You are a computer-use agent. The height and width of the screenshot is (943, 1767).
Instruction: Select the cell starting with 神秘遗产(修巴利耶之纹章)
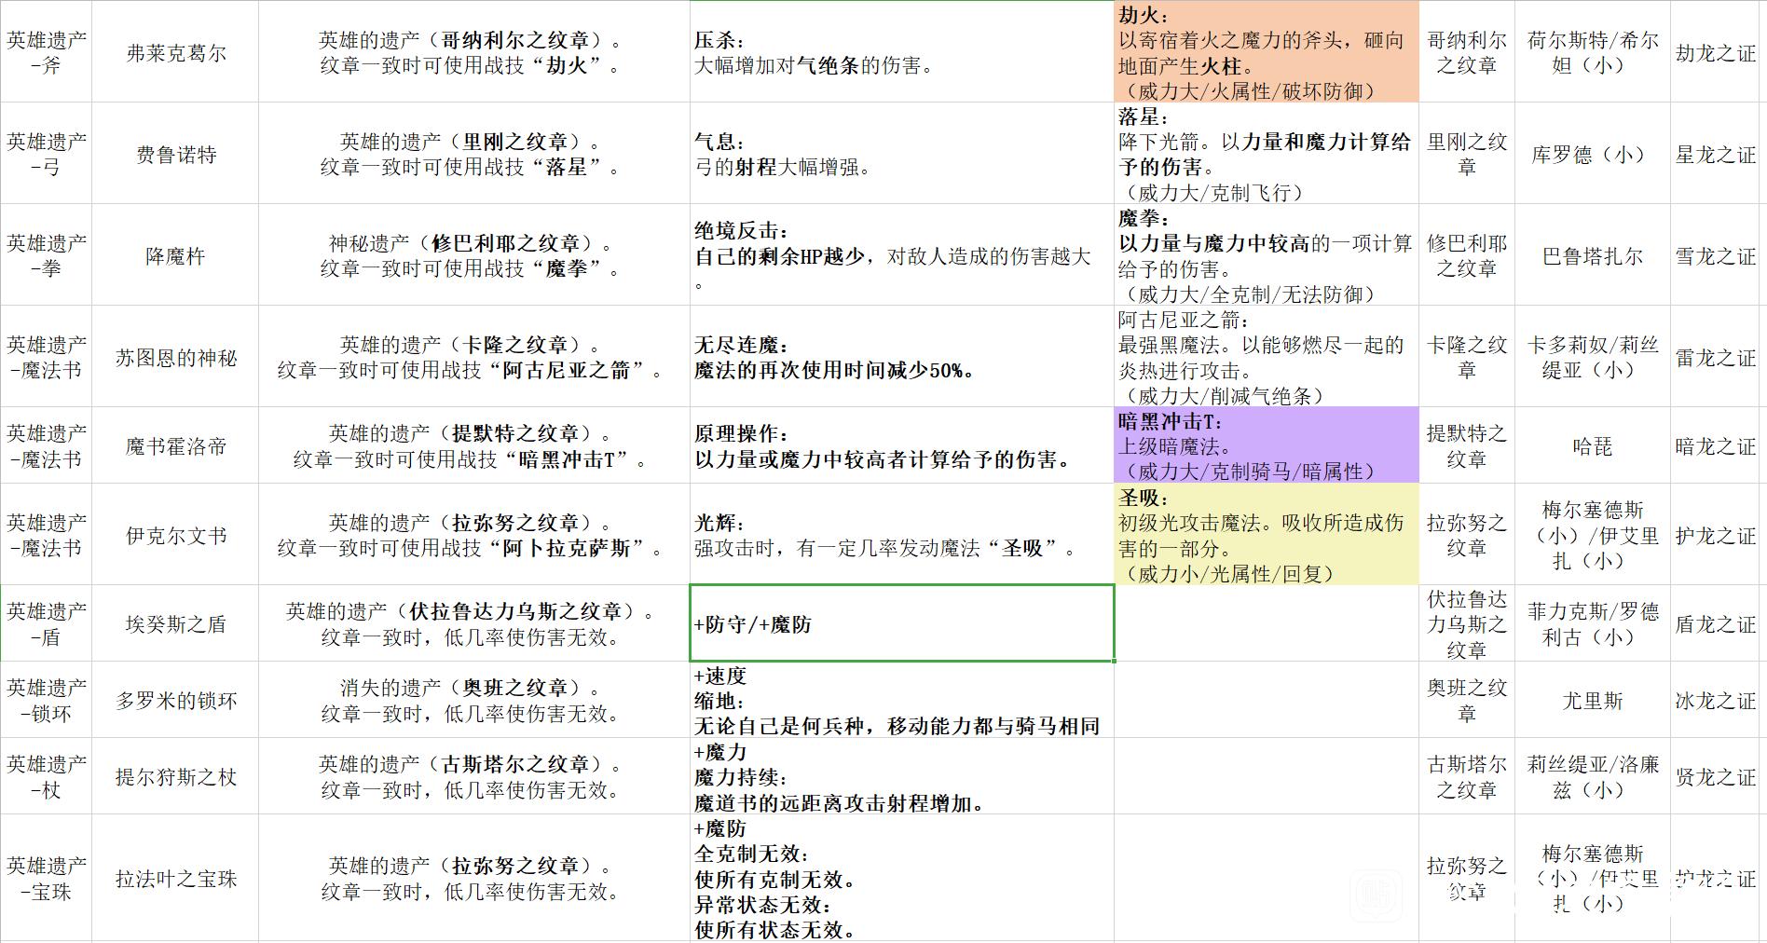(473, 255)
